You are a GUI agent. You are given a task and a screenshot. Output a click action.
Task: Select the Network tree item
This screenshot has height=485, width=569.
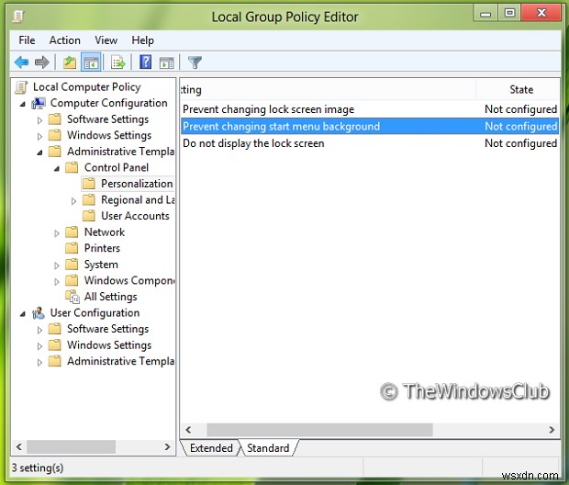click(104, 232)
